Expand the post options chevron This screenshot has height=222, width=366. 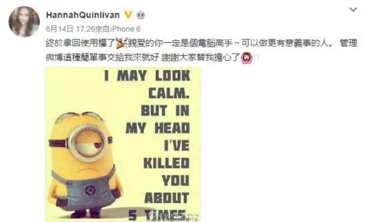pyautogui.click(x=353, y=10)
